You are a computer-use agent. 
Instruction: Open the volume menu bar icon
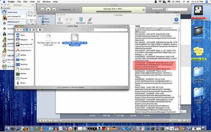(x=188, y=2)
